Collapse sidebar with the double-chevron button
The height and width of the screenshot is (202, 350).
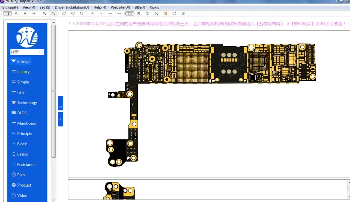pos(61,107)
